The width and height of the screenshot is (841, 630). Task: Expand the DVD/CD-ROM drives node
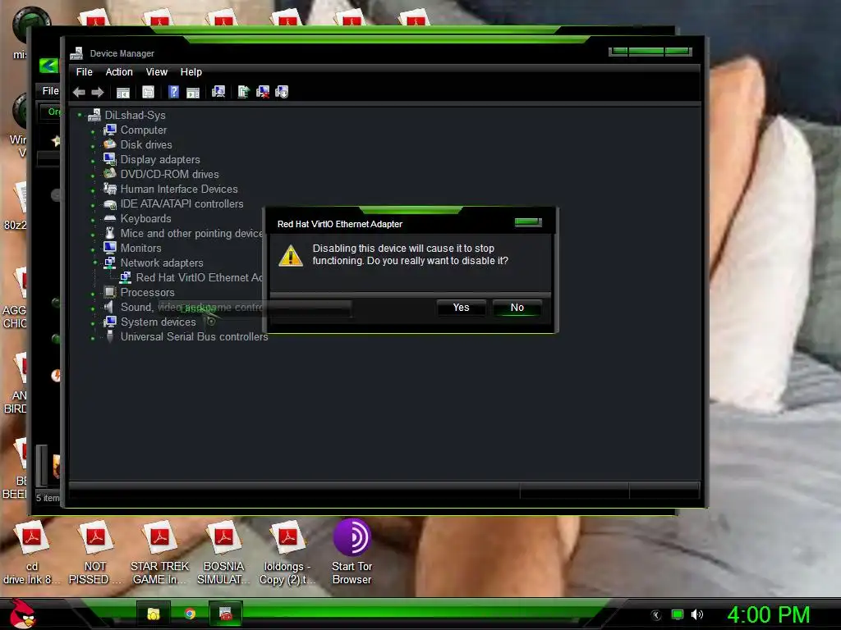tap(93, 176)
